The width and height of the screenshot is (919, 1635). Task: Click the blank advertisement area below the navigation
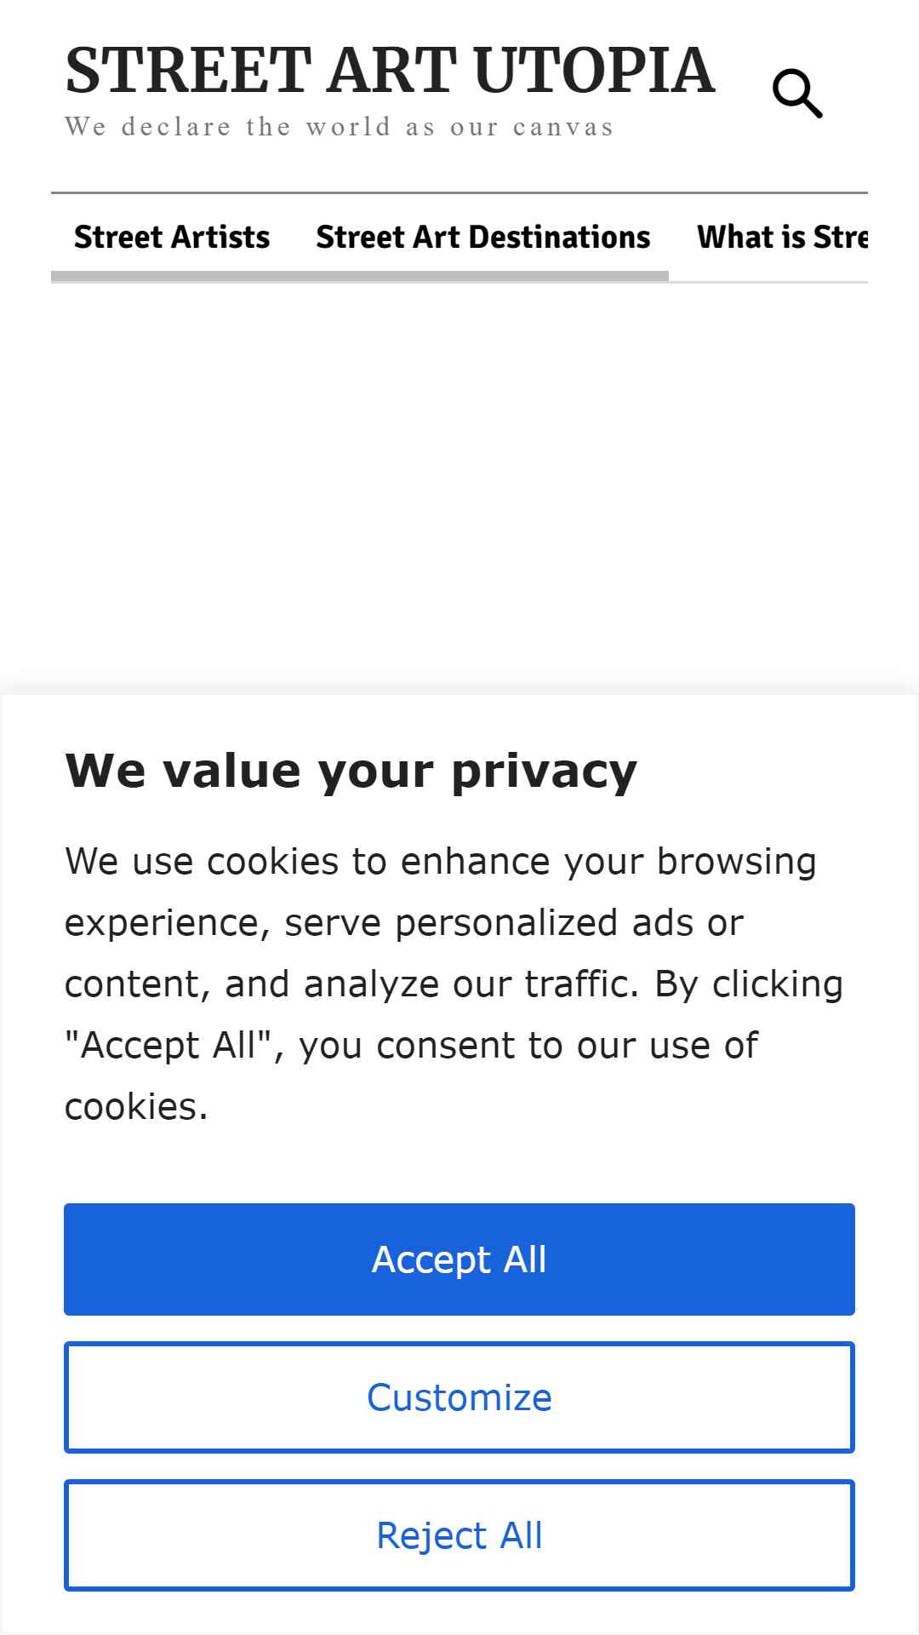coord(459,485)
